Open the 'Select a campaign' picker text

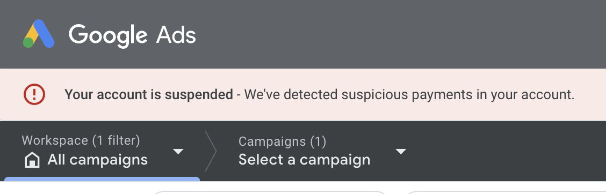click(x=304, y=160)
